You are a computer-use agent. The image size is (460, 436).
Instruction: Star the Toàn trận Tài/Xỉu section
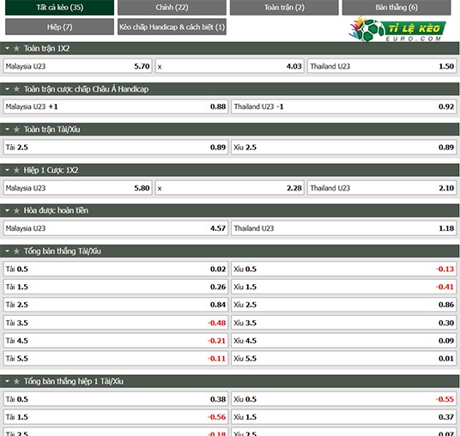tap(16, 130)
